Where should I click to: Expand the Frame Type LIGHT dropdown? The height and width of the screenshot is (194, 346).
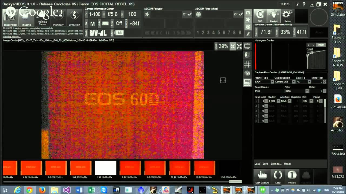(272, 82)
